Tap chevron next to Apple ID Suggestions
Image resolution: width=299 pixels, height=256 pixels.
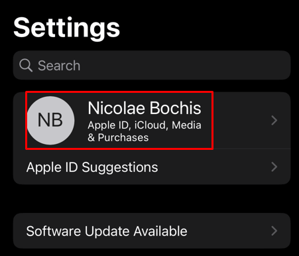[x=274, y=167]
